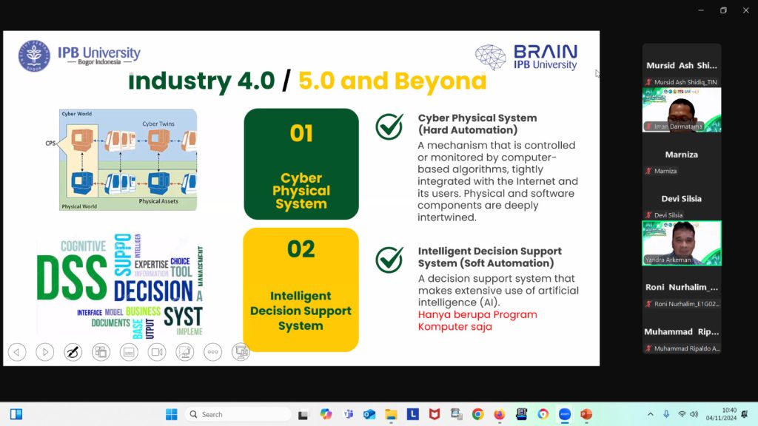
Task: Open PowerPoint from the taskbar
Action: 586,414
